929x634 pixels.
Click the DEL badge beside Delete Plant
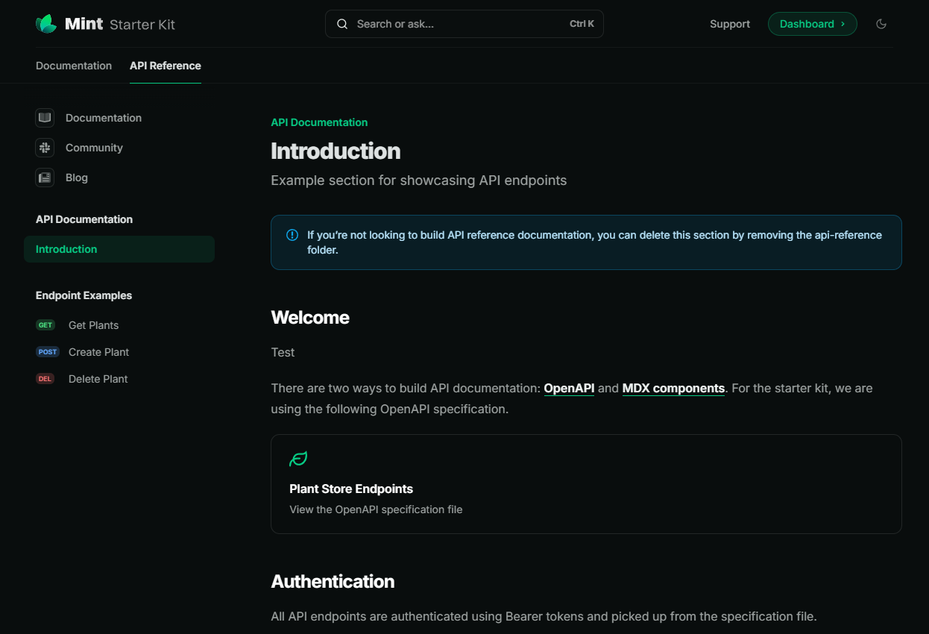coord(45,378)
